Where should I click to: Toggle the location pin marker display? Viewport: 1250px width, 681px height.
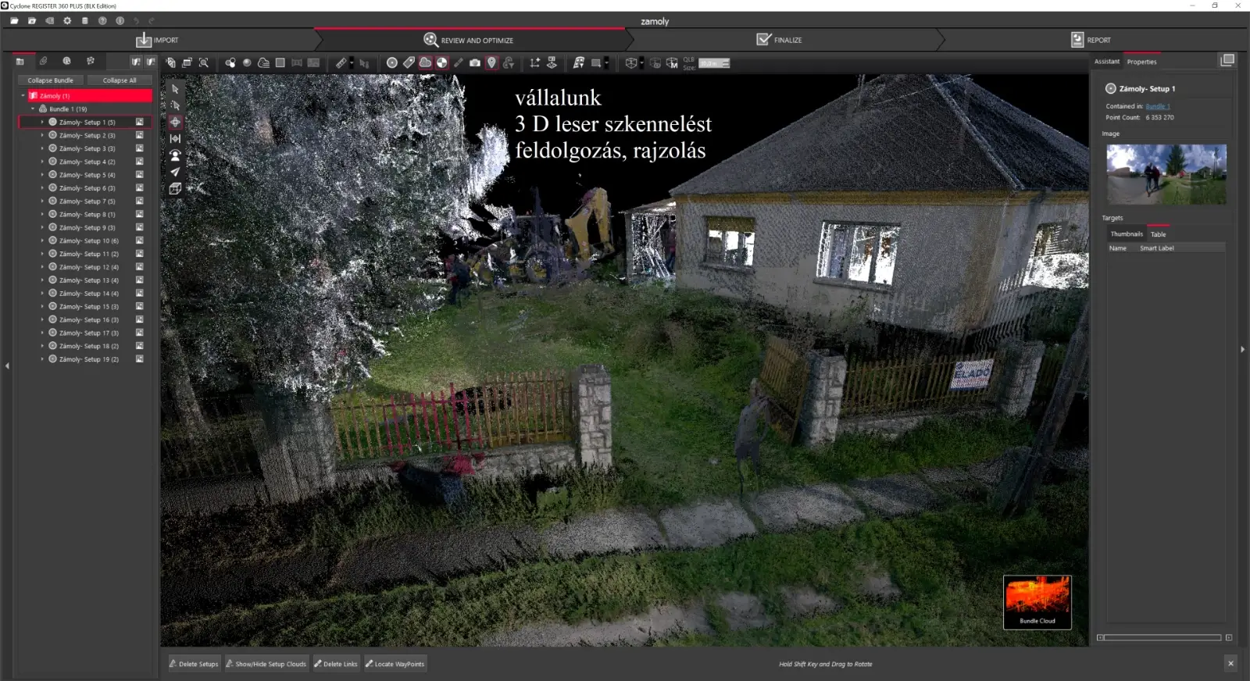491,63
